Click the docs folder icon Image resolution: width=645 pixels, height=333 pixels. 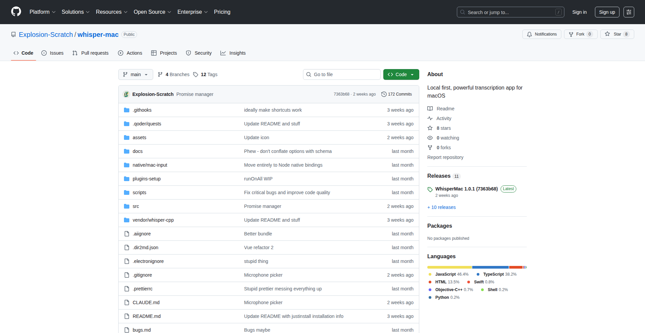(127, 151)
